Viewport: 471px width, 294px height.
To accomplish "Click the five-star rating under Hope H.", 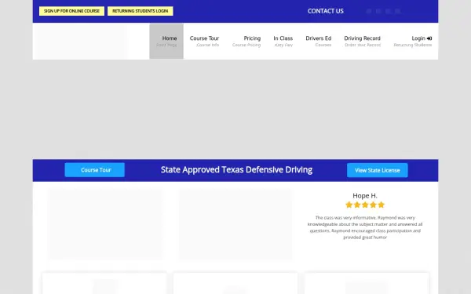I will tap(365, 205).
